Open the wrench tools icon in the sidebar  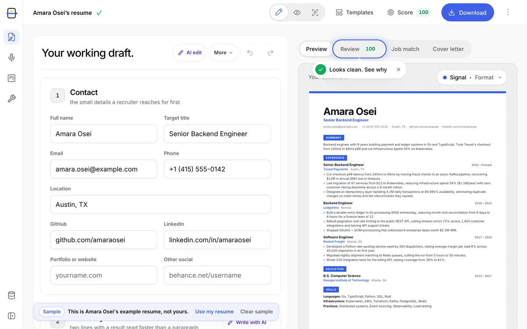click(x=11, y=99)
